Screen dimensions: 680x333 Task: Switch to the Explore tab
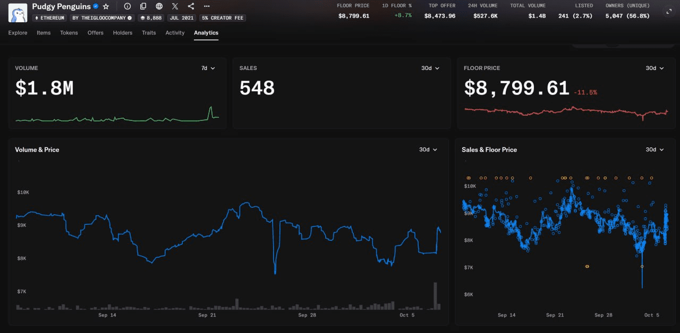[x=18, y=33]
